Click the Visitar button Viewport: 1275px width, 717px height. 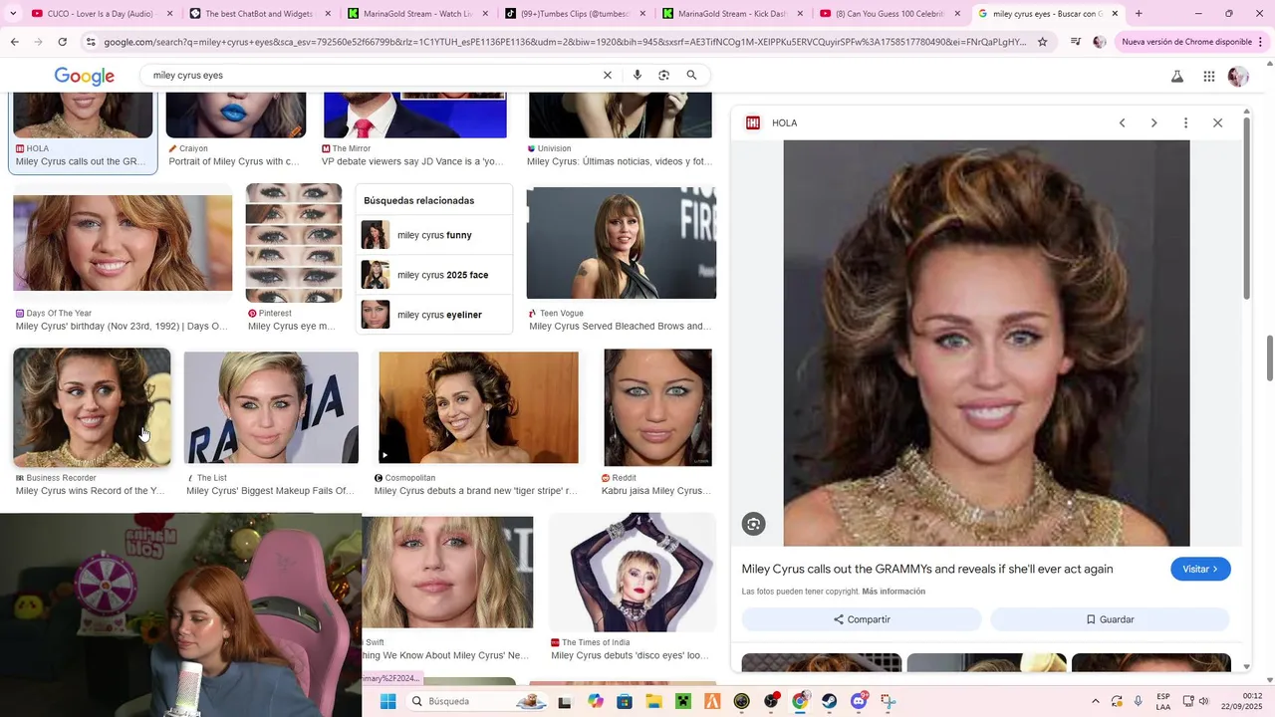coord(1200,570)
